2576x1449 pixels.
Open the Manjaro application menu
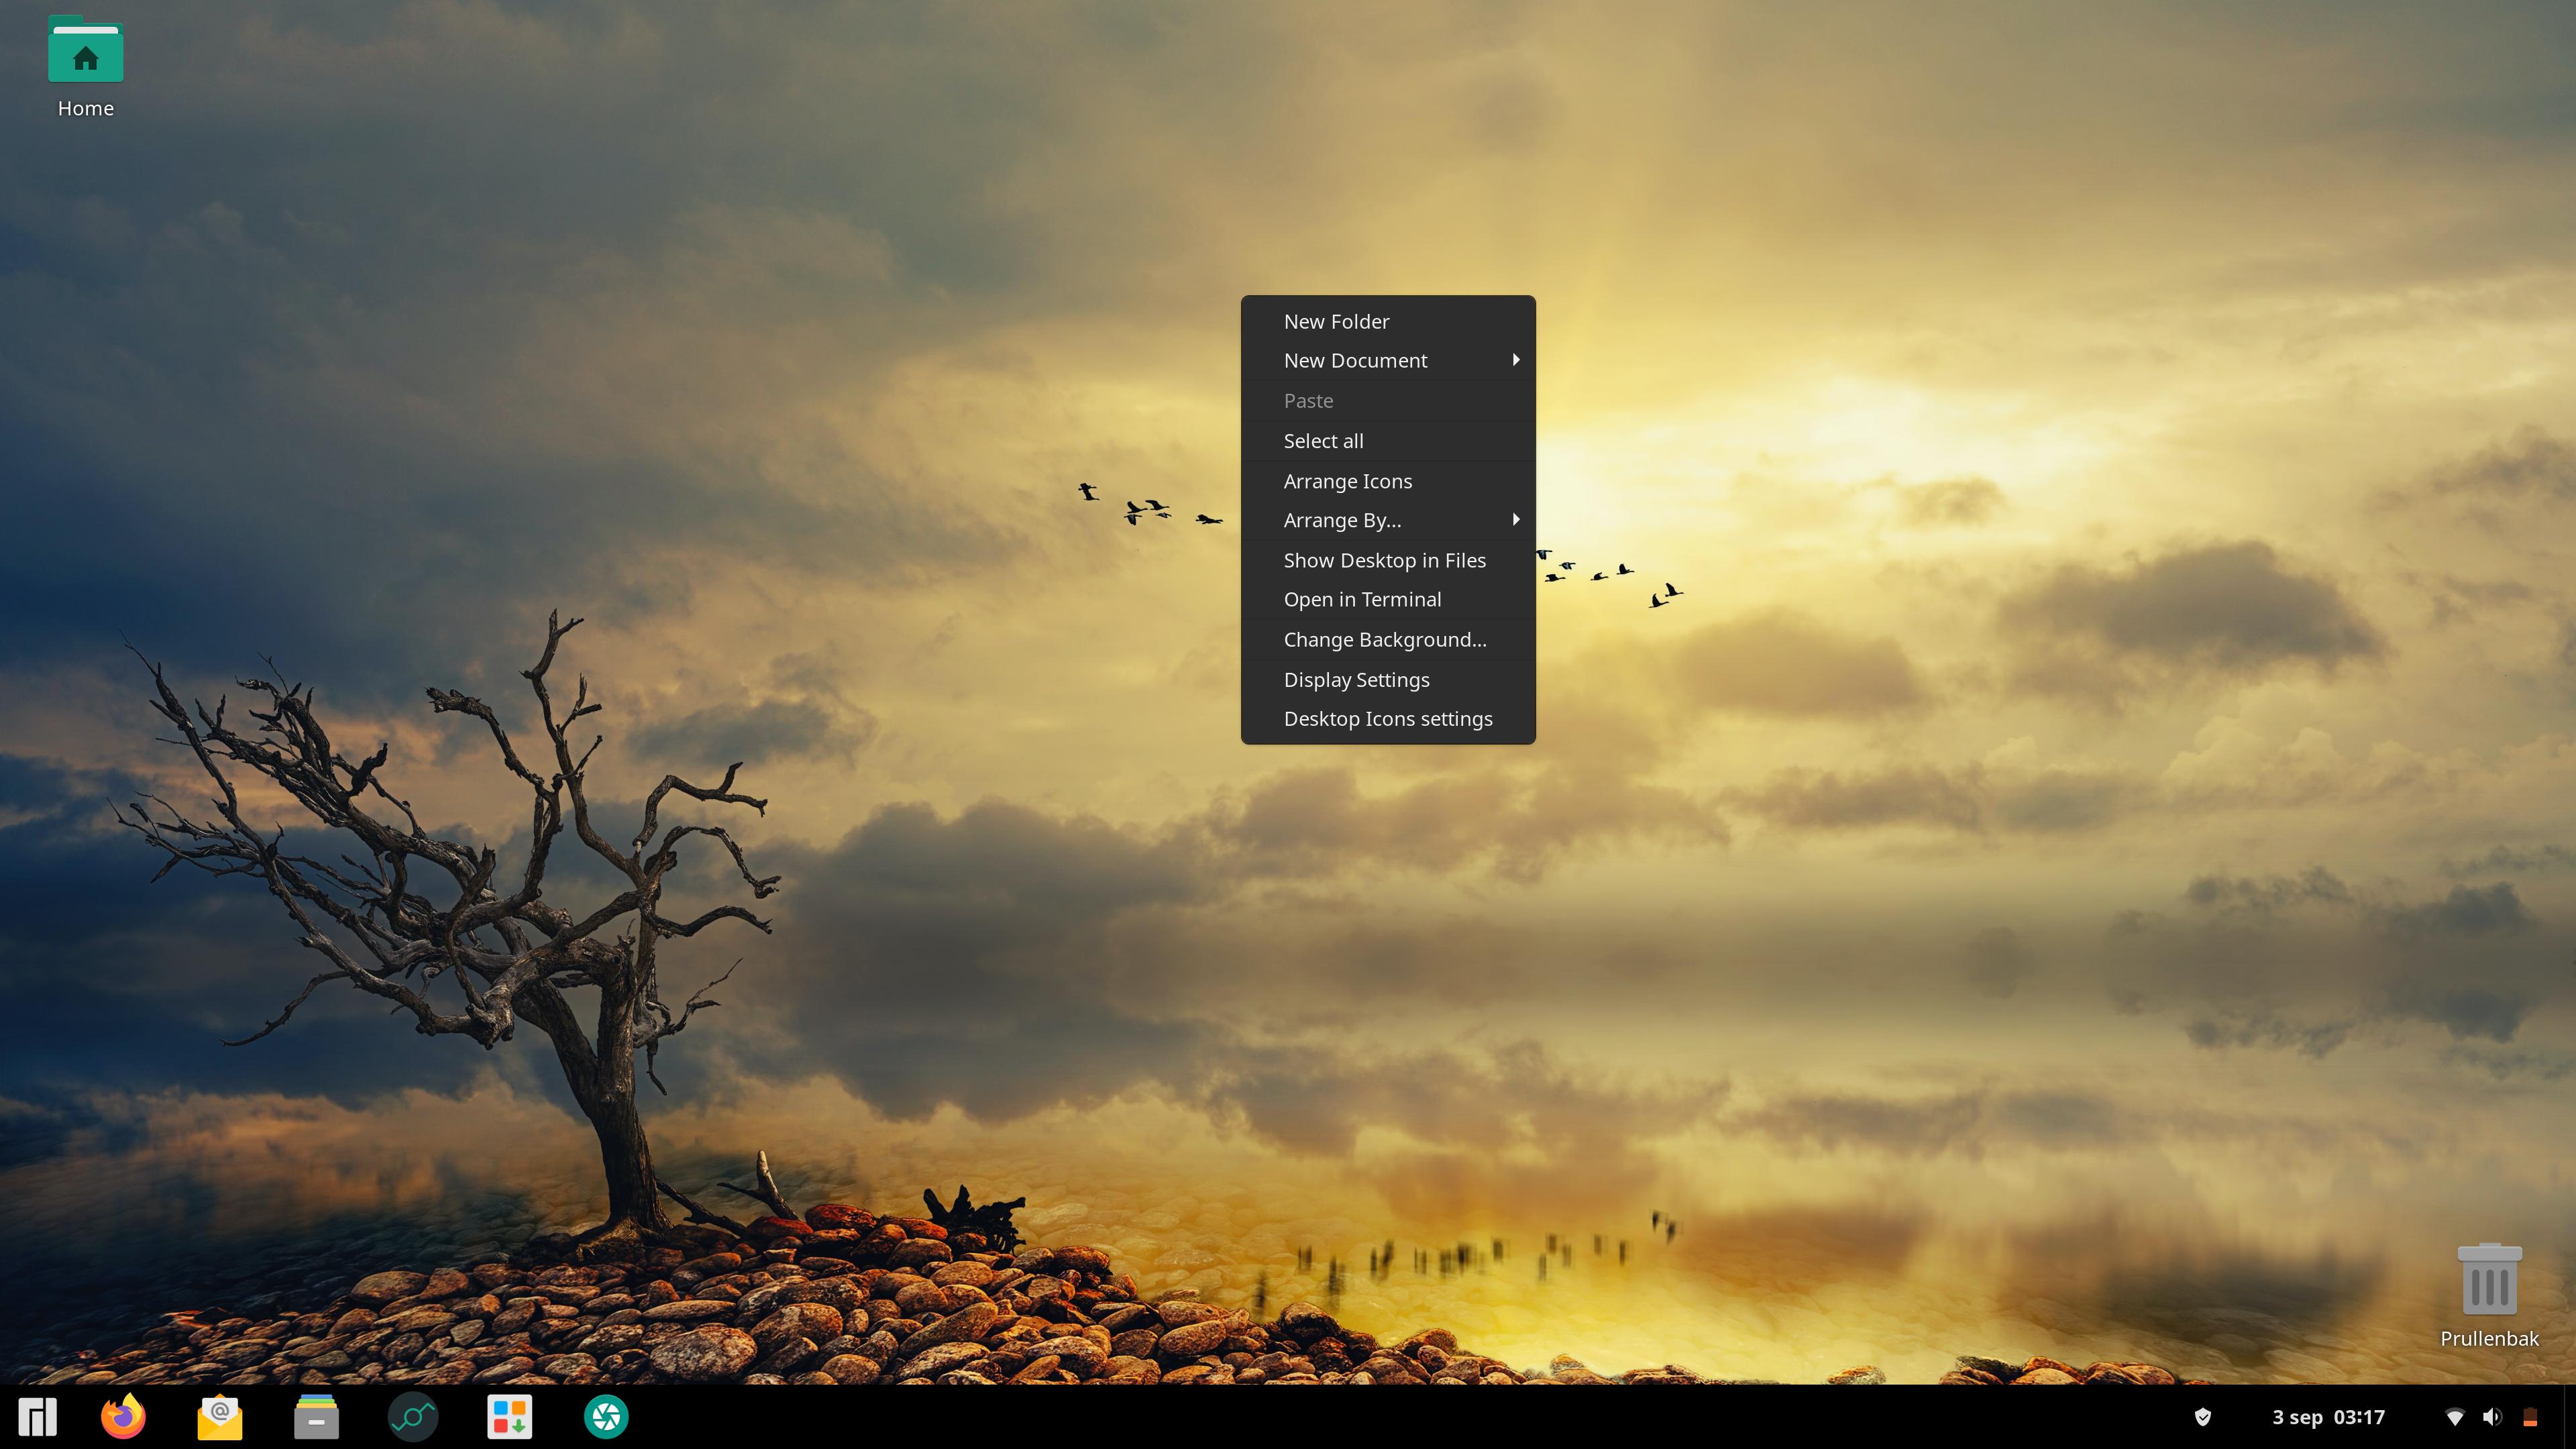click(38, 1417)
